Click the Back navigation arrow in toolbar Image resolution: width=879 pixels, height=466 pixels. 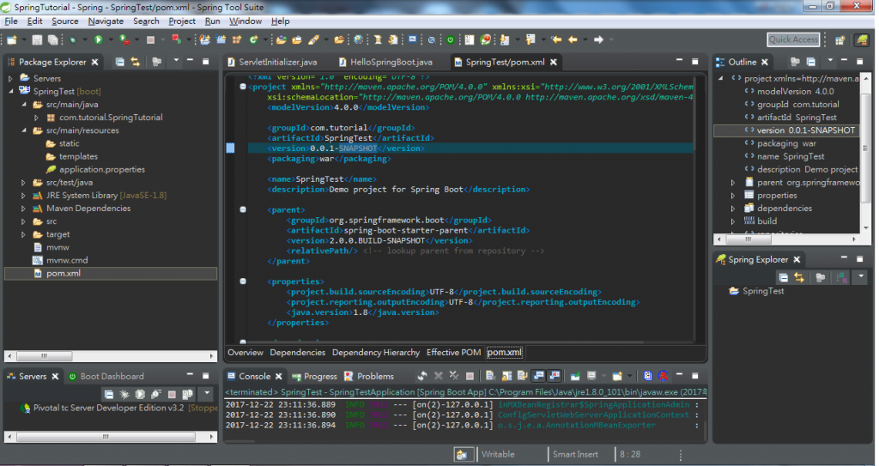573,39
